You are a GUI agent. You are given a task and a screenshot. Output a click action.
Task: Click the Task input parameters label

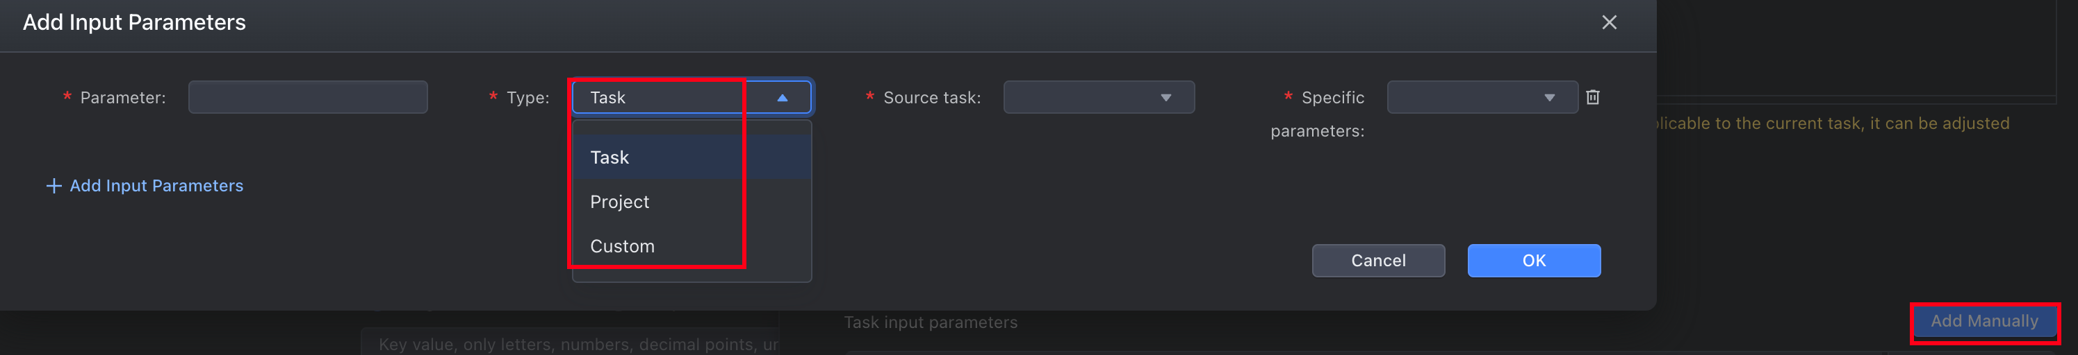click(x=930, y=323)
